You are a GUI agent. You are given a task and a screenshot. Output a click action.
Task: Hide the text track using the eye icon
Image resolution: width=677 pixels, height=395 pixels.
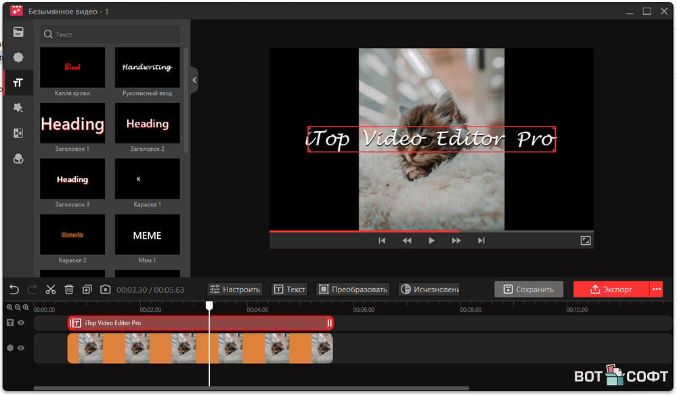pos(21,323)
